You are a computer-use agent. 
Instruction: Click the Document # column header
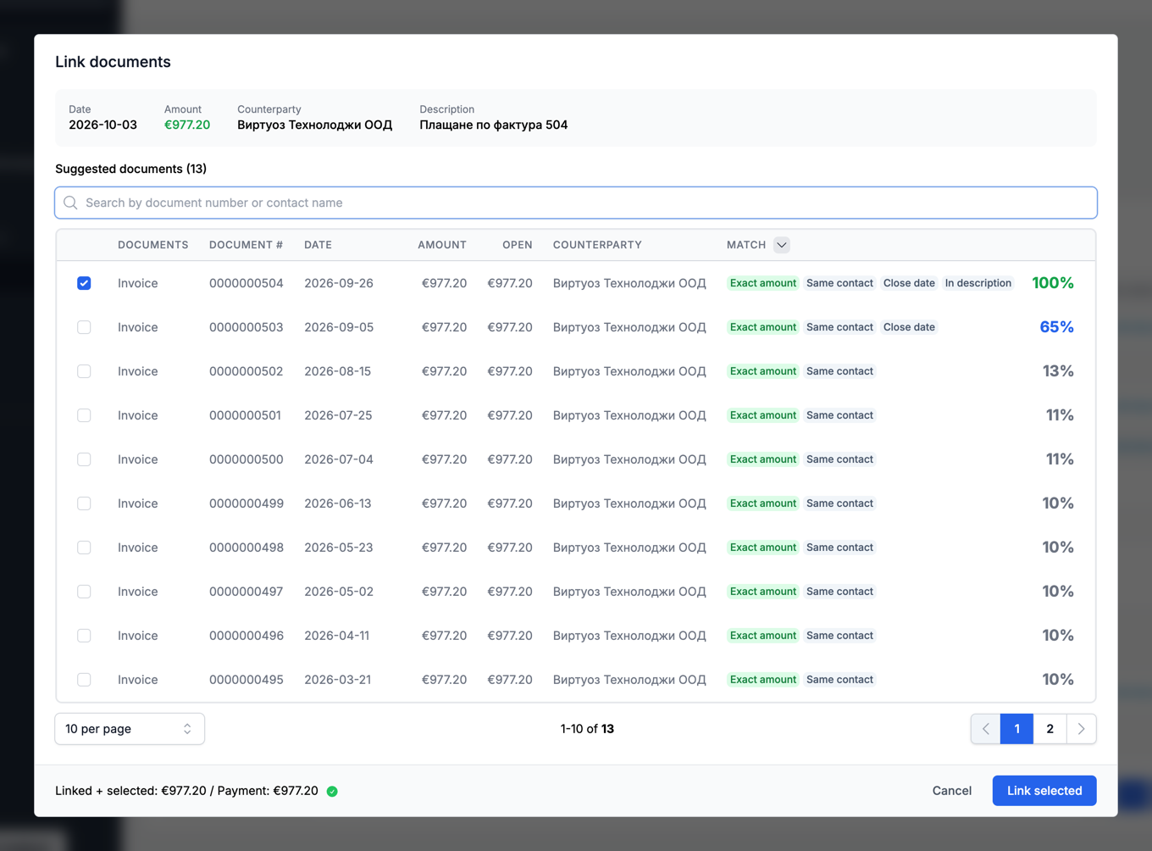pos(246,245)
